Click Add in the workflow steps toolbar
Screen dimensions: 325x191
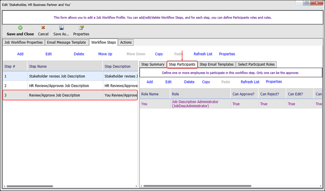click(20, 54)
